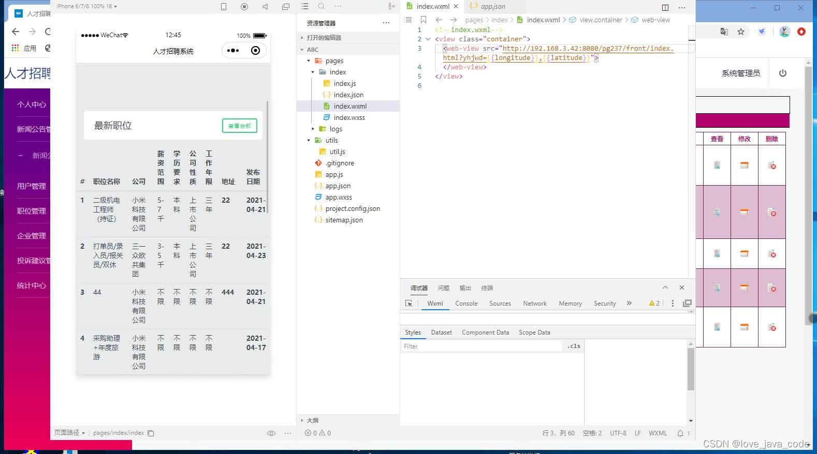Open the iPhone 6/7/8 device dropdown
Image resolution: width=817 pixels, height=454 pixels.
[x=86, y=6]
